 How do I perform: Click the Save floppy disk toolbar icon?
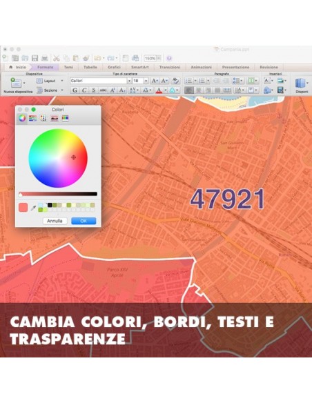coord(35,58)
